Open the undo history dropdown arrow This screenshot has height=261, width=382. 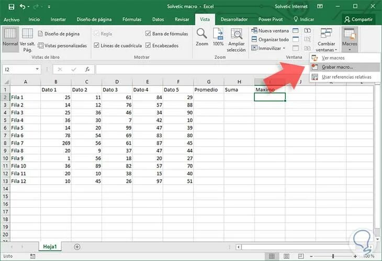[x=28, y=7]
